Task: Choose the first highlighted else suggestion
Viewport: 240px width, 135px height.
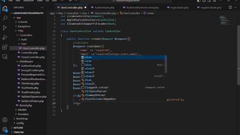Action: (123, 57)
